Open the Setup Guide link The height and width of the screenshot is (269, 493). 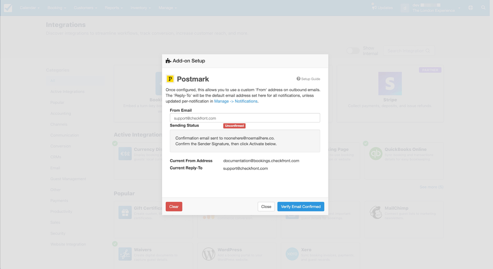308,79
